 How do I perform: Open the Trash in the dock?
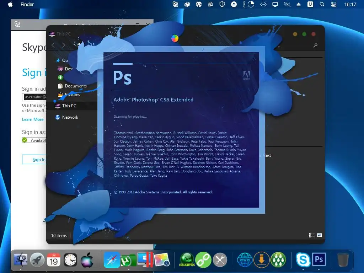[x=343, y=260]
